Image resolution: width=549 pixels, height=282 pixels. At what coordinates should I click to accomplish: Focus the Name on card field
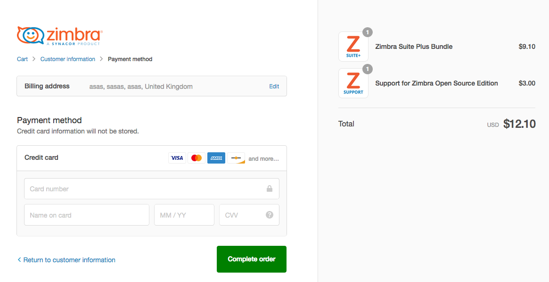[87, 215]
